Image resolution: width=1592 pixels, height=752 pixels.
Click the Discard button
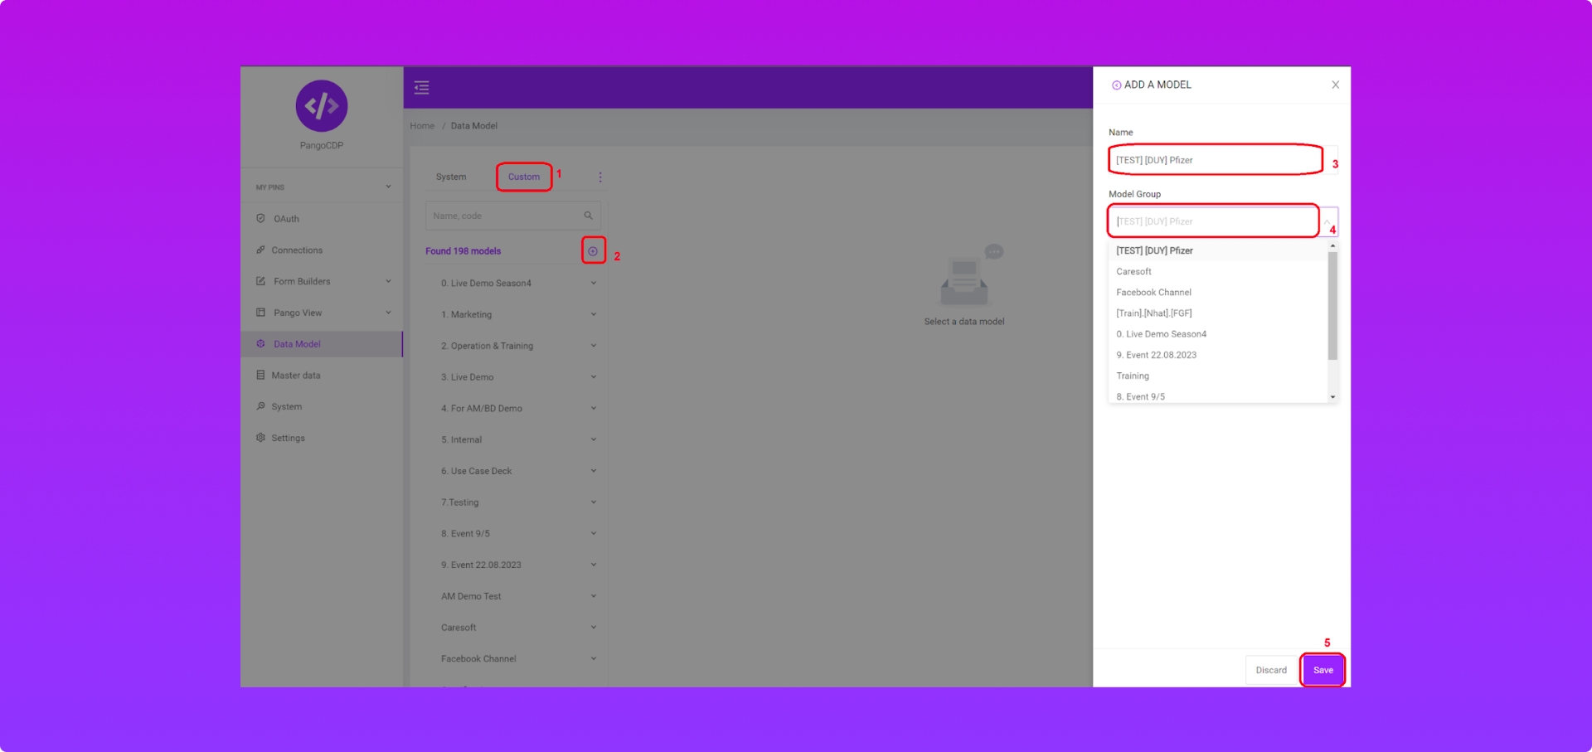[1270, 670]
